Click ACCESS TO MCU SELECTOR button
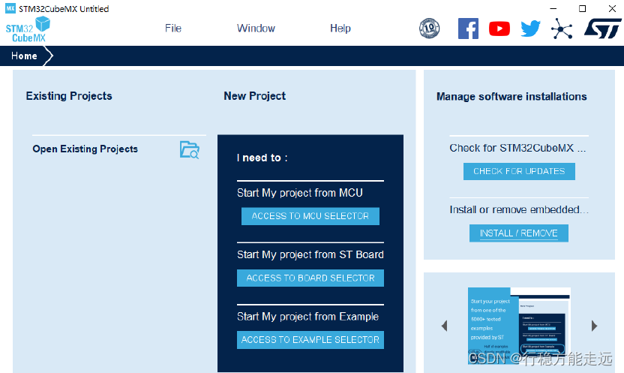The width and height of the screenshot is (624, 373). click(x=310, y=216)
